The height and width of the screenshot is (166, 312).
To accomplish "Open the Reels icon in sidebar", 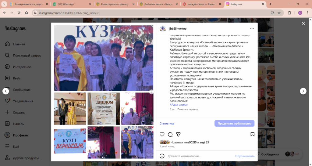I will coord(7,78).
